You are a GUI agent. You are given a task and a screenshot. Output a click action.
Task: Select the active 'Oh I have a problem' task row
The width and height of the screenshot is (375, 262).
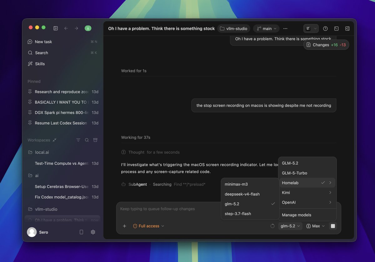(62, 219)
